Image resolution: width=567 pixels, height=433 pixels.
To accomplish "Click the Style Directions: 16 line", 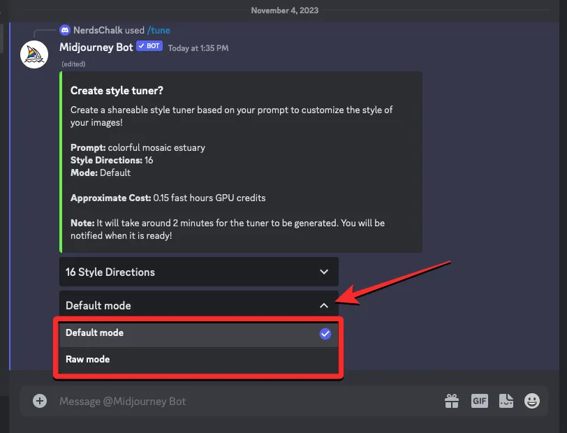I will pyautogui.click(x=112, y=160).
